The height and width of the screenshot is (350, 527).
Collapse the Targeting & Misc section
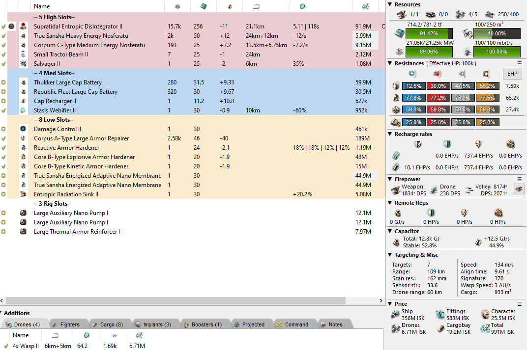[390, 255]
